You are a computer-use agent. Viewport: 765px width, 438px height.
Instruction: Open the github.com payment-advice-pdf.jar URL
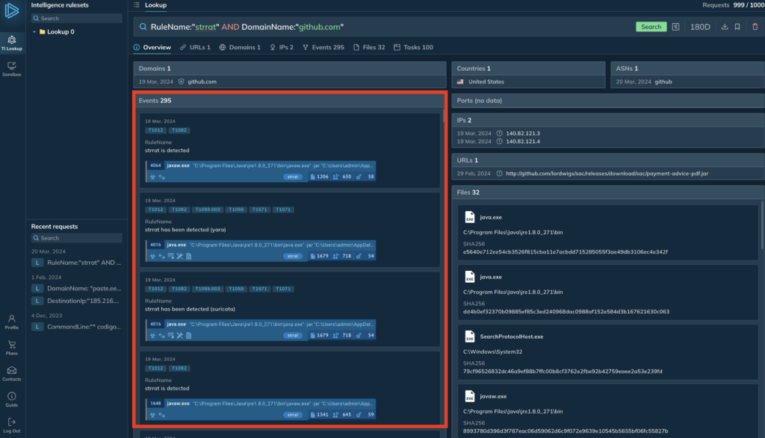[606, 173]
